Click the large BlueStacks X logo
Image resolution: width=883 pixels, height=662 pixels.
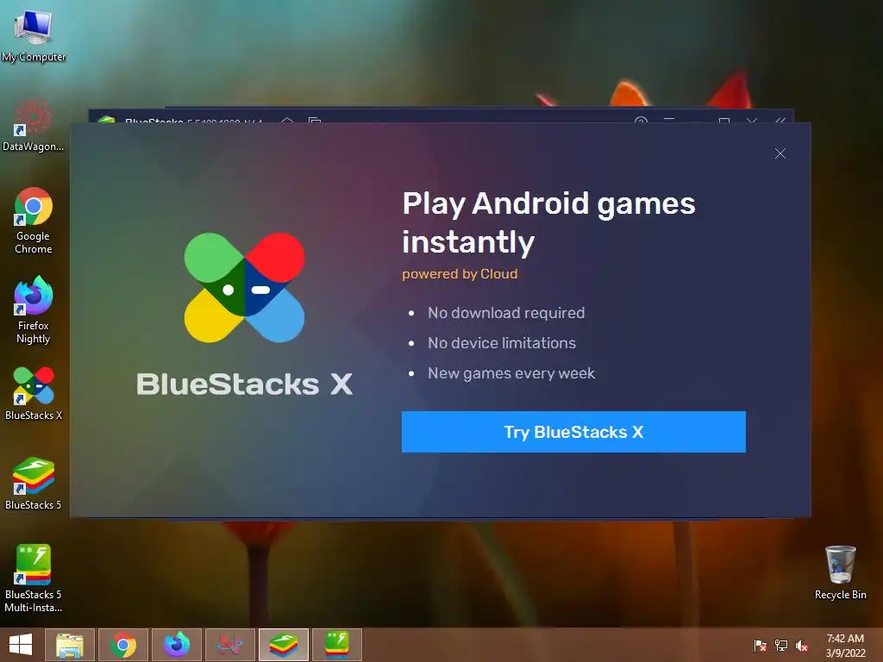coord(244,288)
